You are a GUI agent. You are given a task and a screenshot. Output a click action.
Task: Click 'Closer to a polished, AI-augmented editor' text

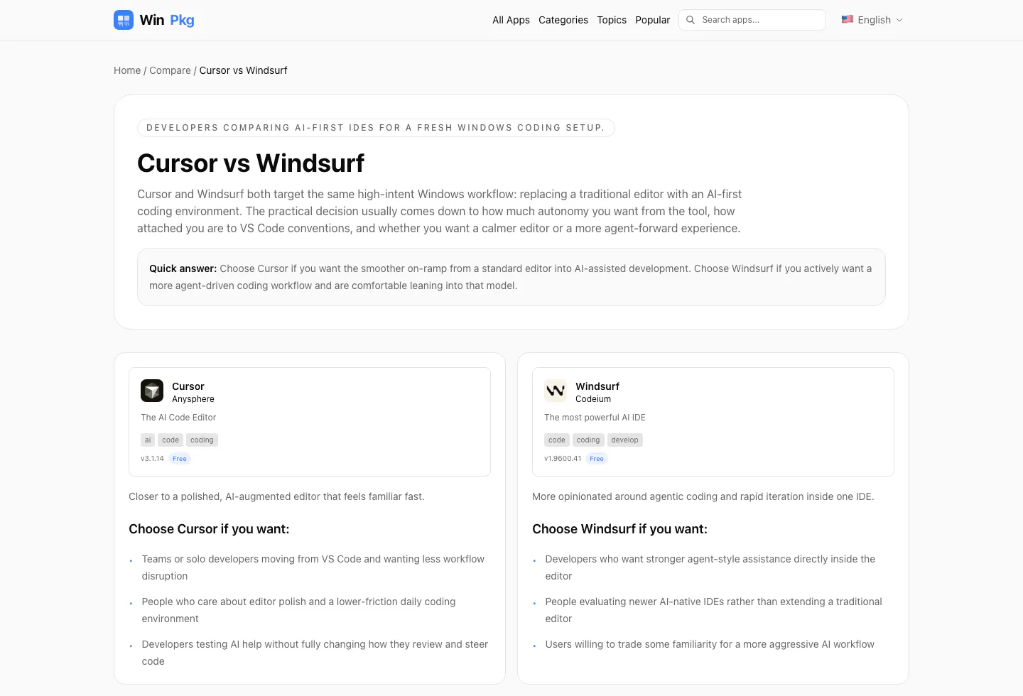pyautogui.click(x=276, y=496)
